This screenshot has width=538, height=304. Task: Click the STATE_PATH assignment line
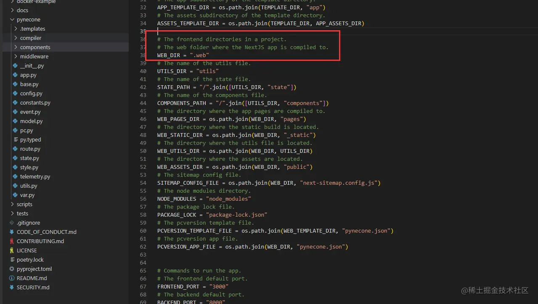tap(227, 87)
